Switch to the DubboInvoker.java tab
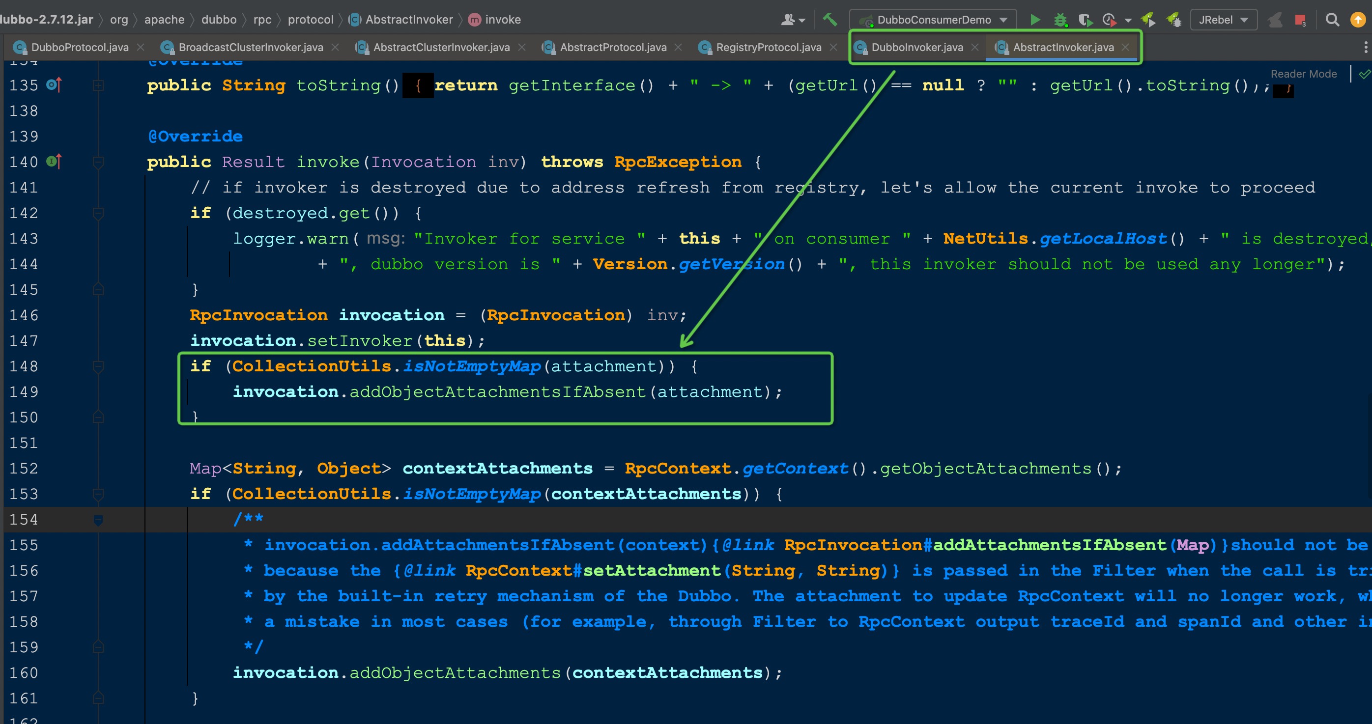This screenshot has height=724, width=1372. [916, 47]
